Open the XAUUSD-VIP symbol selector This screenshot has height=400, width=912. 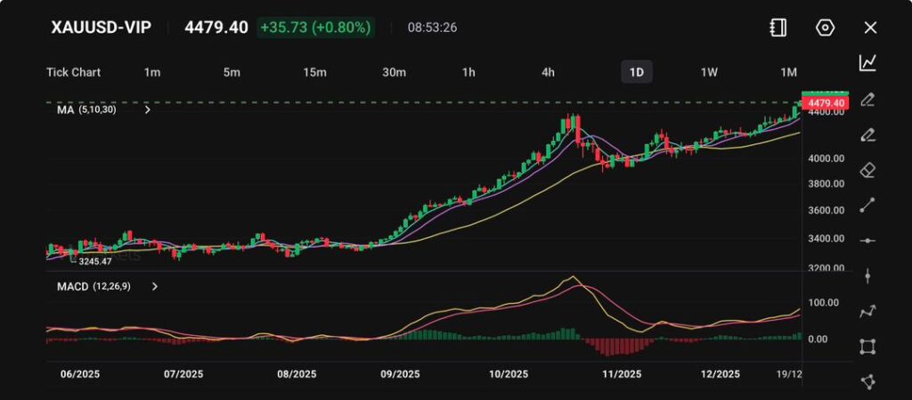(101, 28)
